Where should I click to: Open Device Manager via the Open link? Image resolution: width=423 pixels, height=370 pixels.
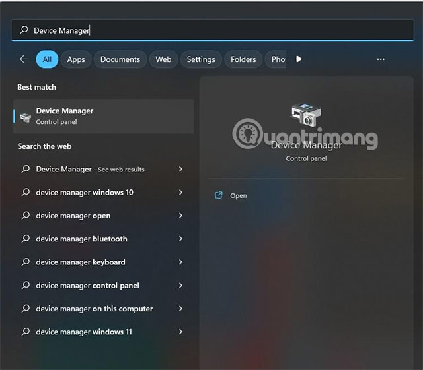click(239, 196)
